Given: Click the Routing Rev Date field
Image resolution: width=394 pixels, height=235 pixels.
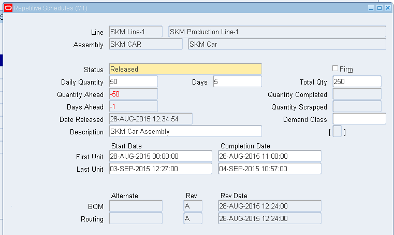Looking at the screenshot, I should point(270,218).
